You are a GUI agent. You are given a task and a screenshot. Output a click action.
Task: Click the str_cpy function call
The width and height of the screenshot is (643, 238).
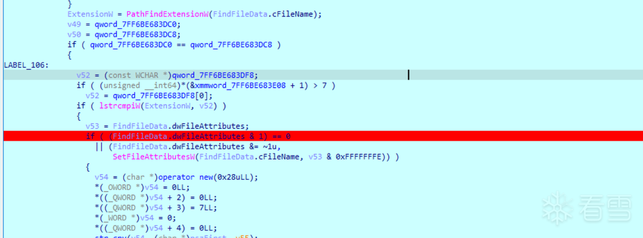[108, 236]
